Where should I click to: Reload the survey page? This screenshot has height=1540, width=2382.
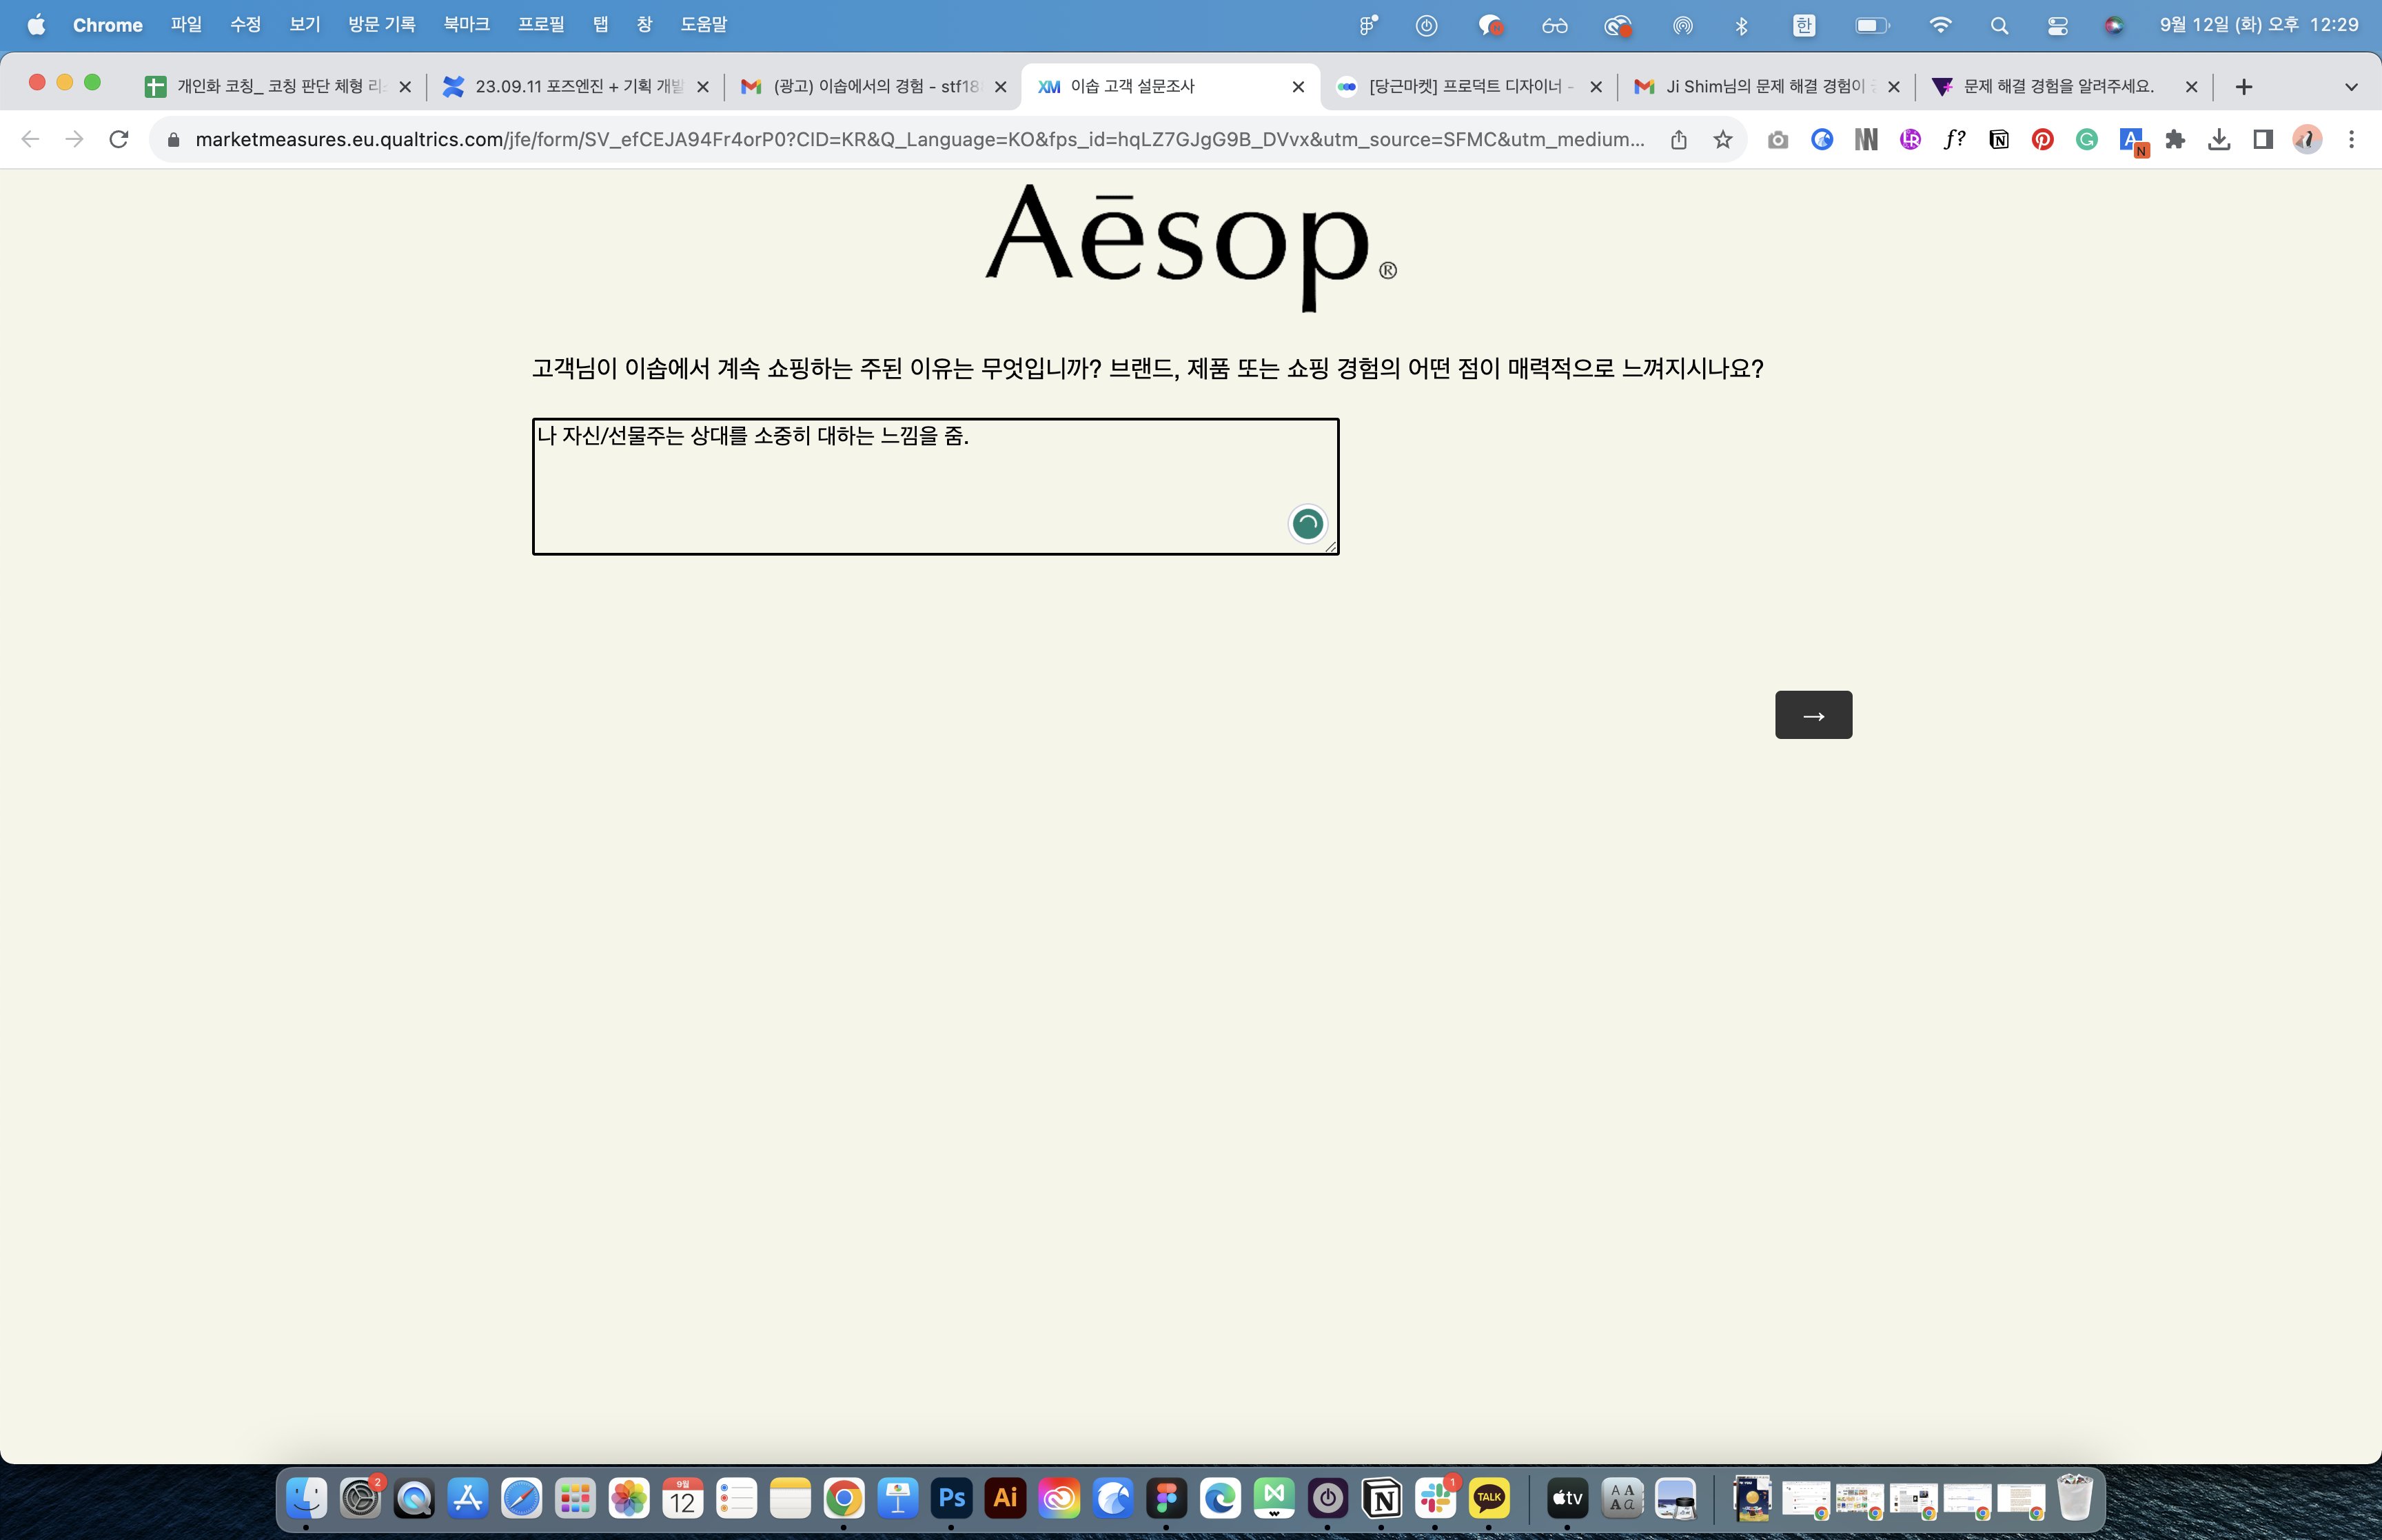click(119, 140)
